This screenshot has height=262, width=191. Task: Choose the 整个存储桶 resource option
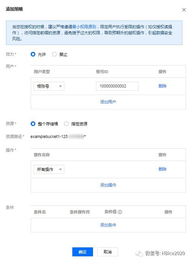[33, 124]
